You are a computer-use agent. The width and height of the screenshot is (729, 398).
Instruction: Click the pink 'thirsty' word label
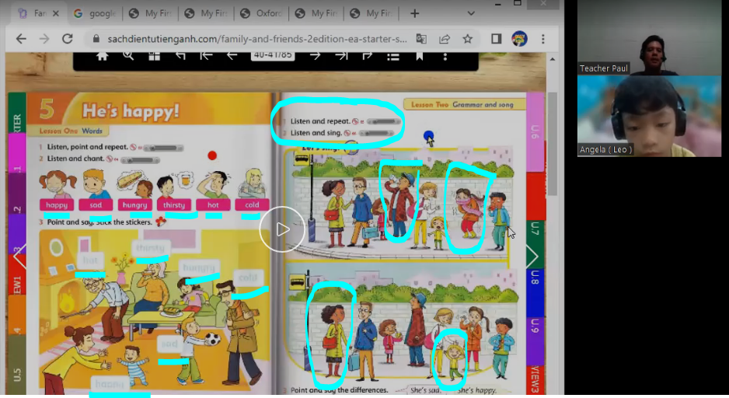point(174,205)
